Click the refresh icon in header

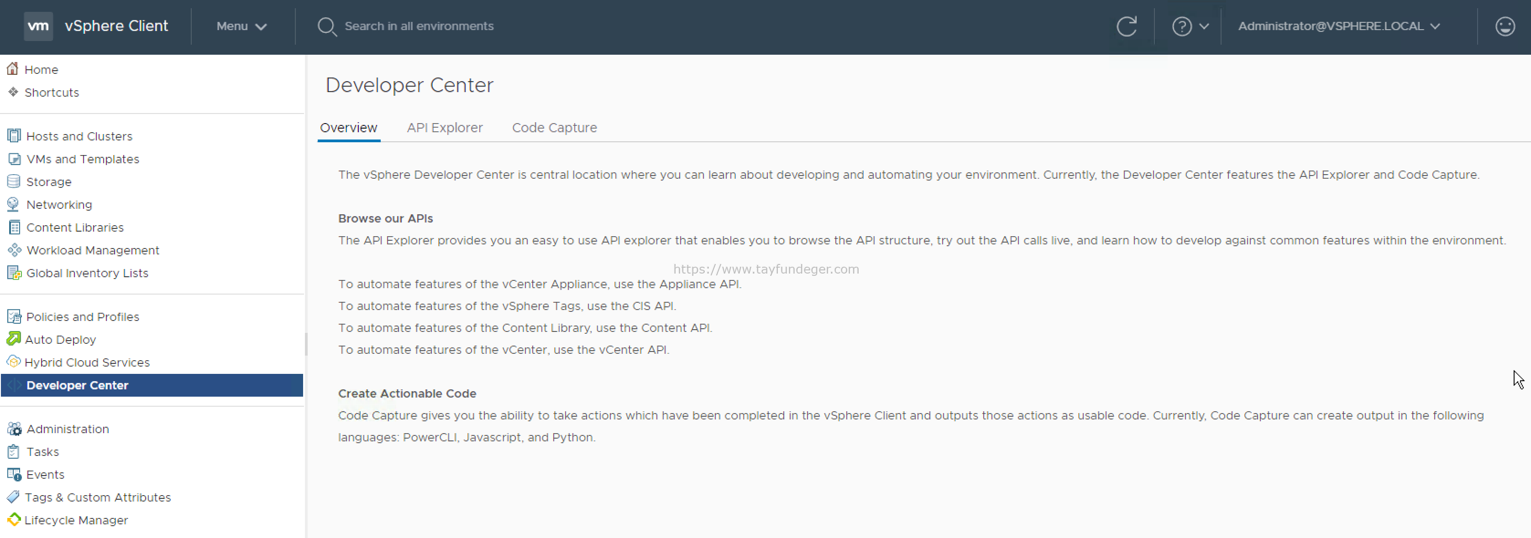(x=1126, y=26)
